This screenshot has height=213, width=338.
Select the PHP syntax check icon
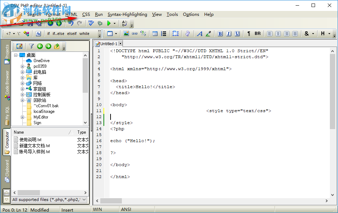point(91,23)
